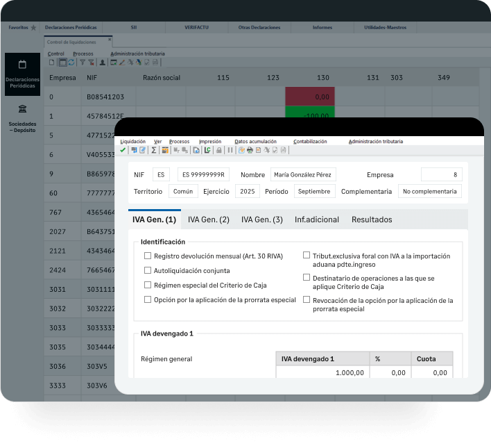491x446 pixels.
Task: Tick Régimen especial del Criterio de Caja
Action: (x=148, y=285)
